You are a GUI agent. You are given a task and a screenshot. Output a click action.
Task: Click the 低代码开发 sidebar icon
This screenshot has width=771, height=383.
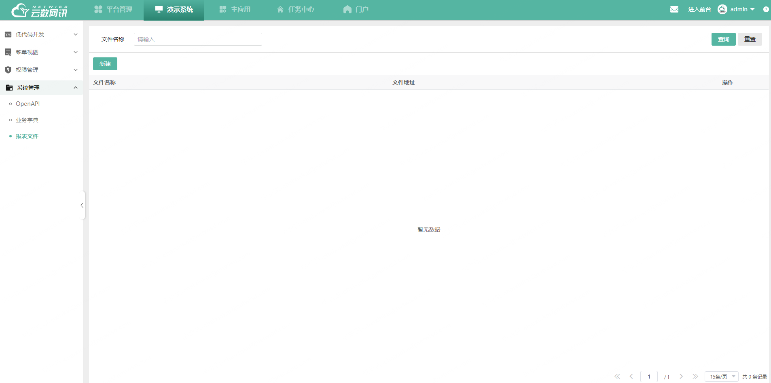tap(8, 34)
